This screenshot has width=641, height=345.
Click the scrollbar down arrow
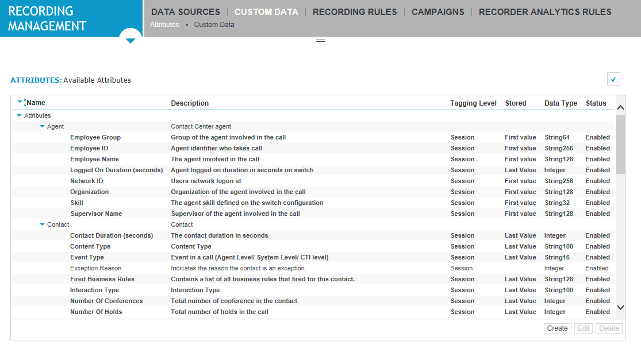(x=621, y=307)
